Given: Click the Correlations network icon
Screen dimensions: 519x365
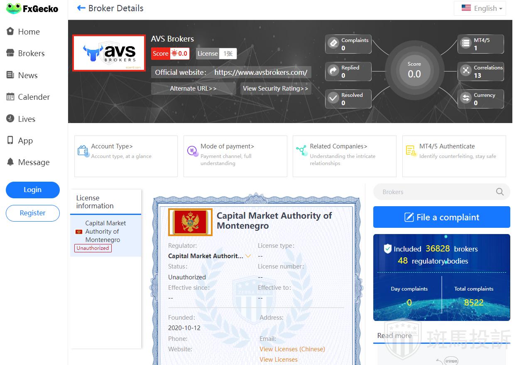Looking at the screenshot, I should tap(466, 71).
